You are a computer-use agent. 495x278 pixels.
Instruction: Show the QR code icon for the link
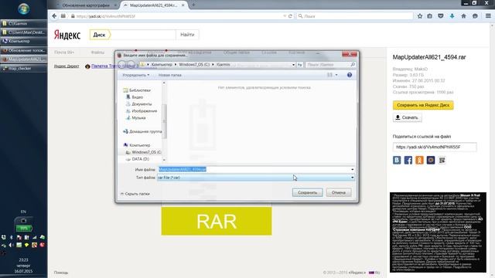click(442, 160)
